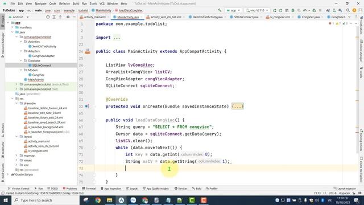Open the Run tool window
Screen dimensions: 364x205
click(39, 188)
